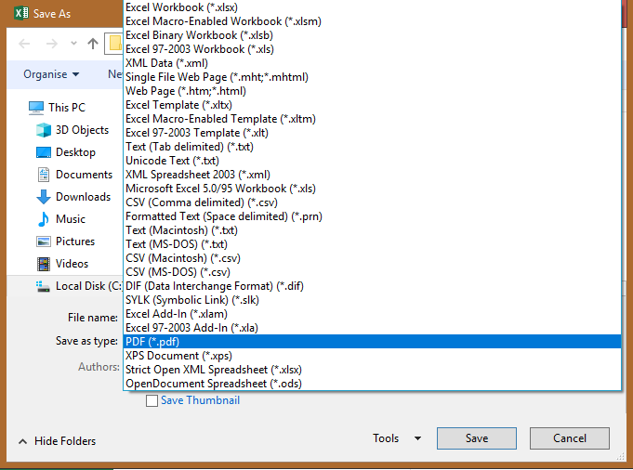Go forward with the right arrow
The width and height of the screenshot is (633, 470).
(x=52, y=44)
